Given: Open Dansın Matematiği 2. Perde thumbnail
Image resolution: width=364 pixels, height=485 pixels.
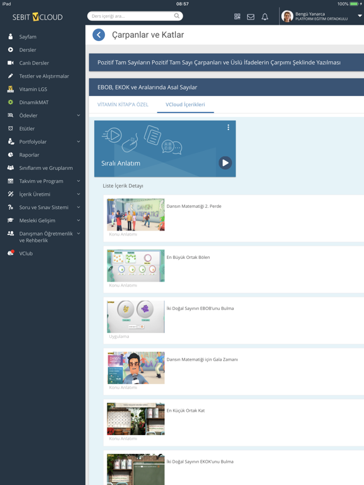Looking at the screenshot, I should click(x=136, y=215).
